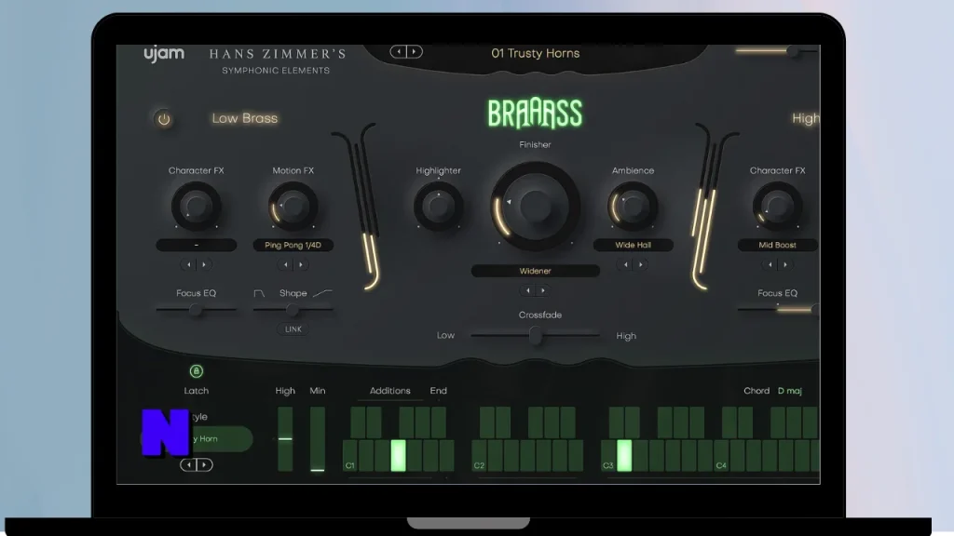Click the Motion FX knob
Viewport: 954px width, 536px height.
(293, 207)
